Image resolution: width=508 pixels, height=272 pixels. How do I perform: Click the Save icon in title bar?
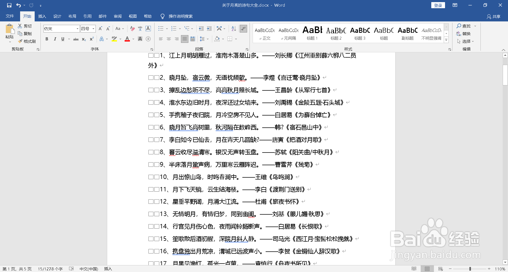click(9, 5)
